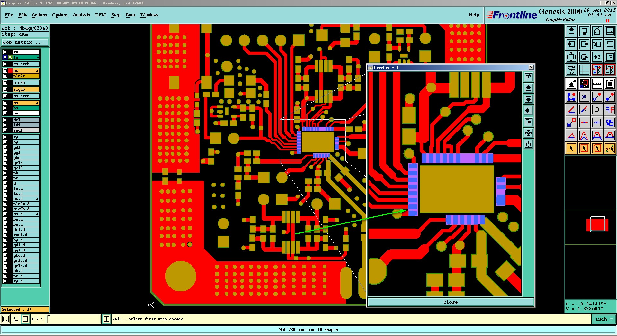Select the polygon area selection pointer
Viewport: 617px width, 336px height.
point(597,148)
